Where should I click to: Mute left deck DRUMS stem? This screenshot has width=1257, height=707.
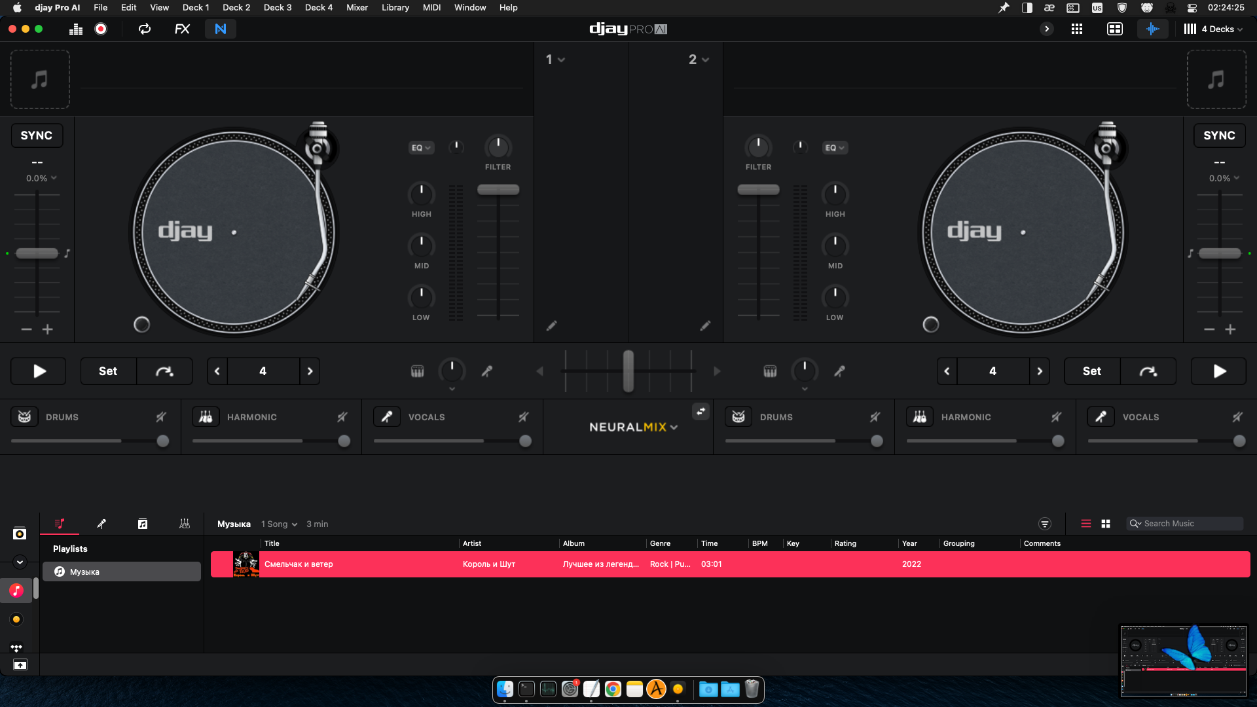(161, 417)
